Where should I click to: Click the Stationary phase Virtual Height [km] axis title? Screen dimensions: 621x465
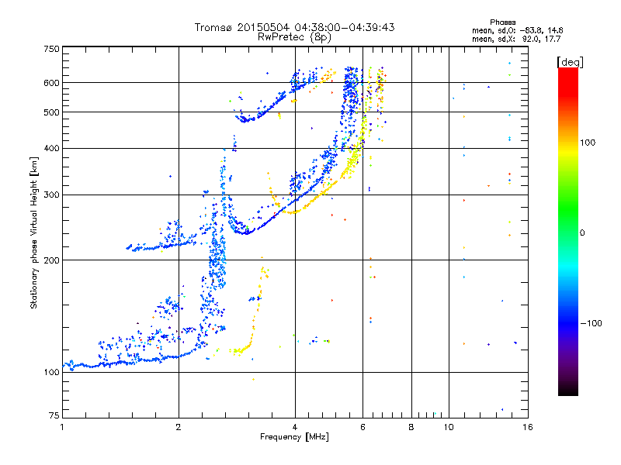coord(34,232)
